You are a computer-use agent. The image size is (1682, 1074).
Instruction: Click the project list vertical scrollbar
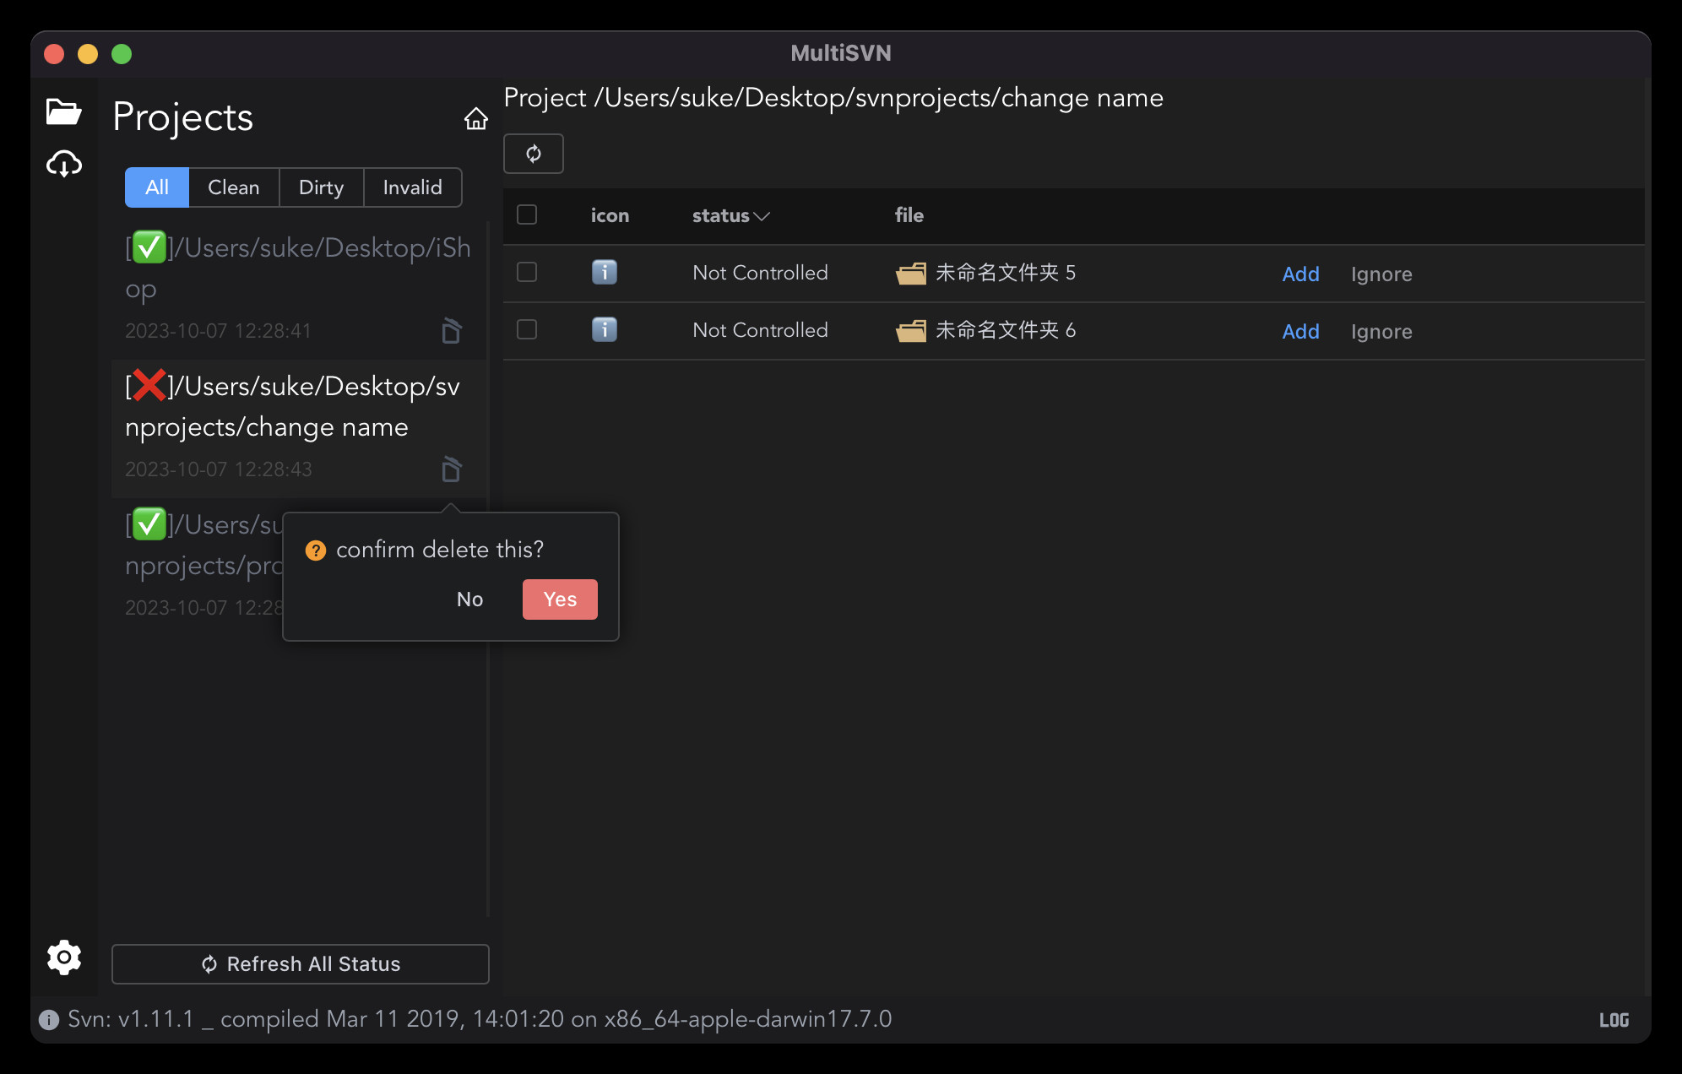click(488, 569)
